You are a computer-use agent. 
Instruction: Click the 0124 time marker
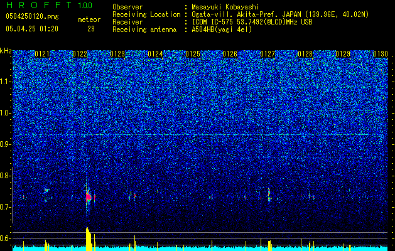[x=155, y=54]
